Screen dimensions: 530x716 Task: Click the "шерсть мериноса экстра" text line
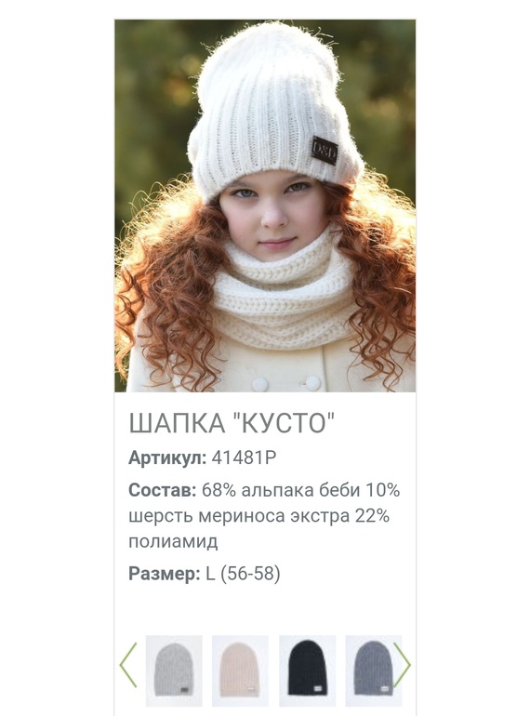coord(239,516)
